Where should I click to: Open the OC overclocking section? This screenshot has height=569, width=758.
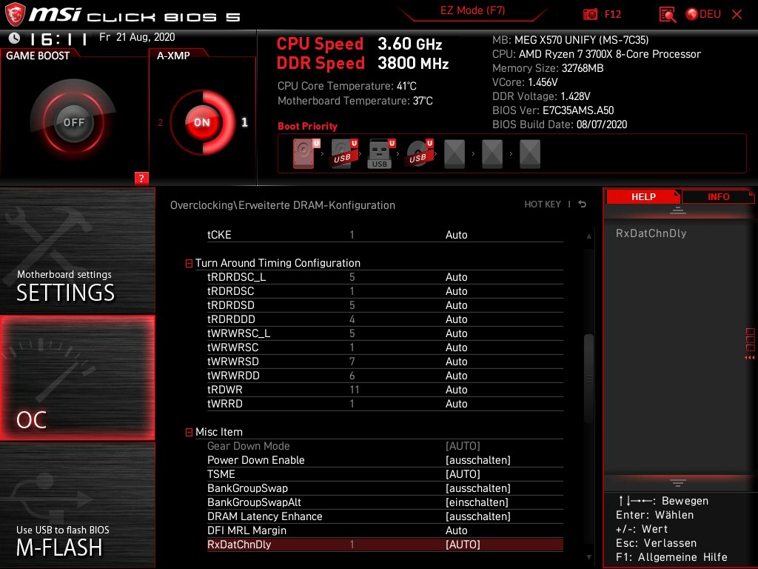[77, 378]
